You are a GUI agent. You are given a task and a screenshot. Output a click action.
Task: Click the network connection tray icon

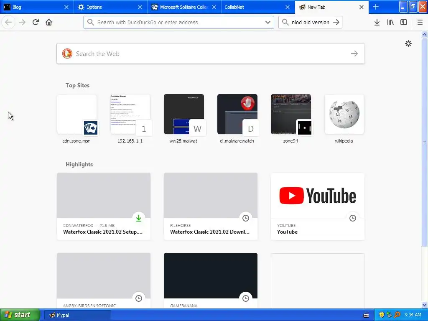(390, 315)
